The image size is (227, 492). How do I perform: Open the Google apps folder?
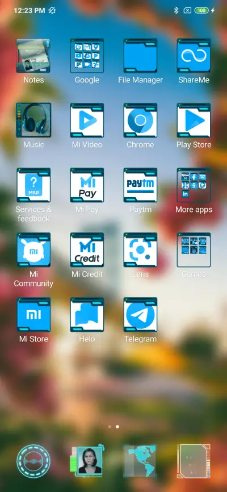coord(87,56)
